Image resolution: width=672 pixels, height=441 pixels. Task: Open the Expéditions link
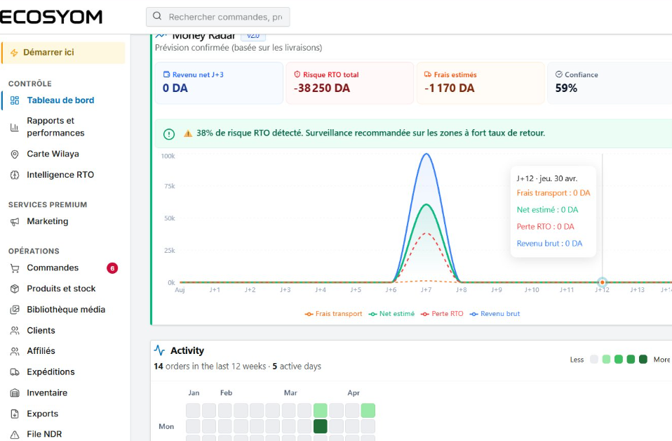(x=63, y=372)
